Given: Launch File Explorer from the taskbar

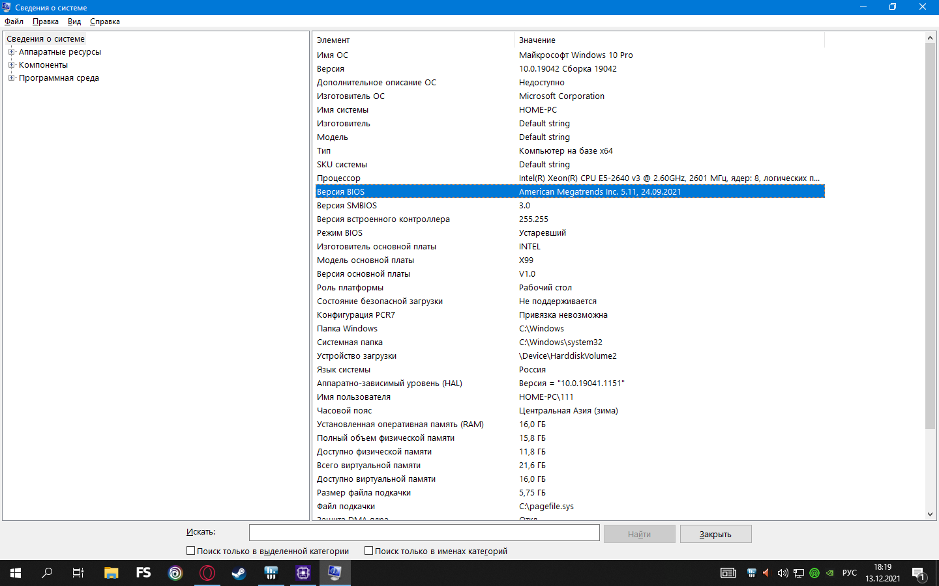Looking at the screenshot, I should (112, 573).
